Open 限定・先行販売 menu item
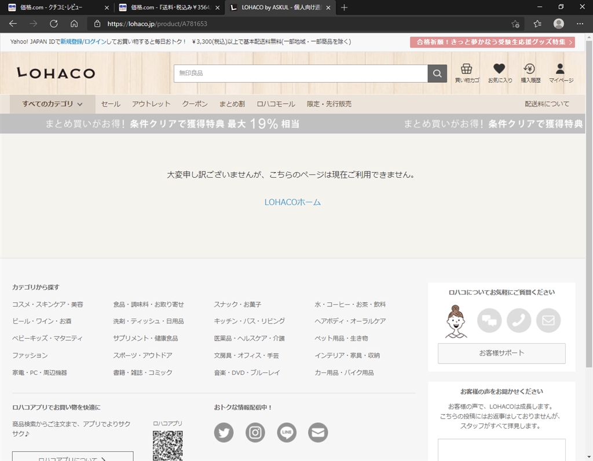Screen dimensions: 593x461 [x=329, y=104]
